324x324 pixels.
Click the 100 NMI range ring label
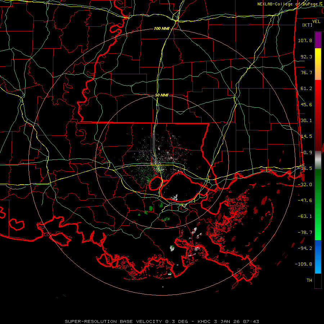click(x=162, y=28)
